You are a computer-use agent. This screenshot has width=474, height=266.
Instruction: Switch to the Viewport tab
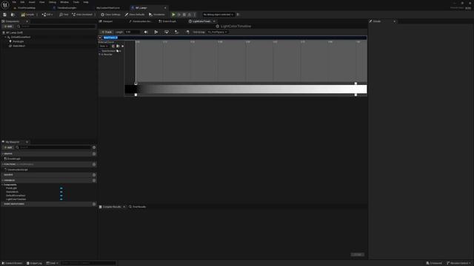[x=106, y=21]
